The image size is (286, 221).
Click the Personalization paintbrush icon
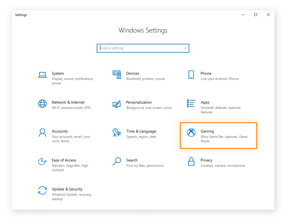coord(117,104)
